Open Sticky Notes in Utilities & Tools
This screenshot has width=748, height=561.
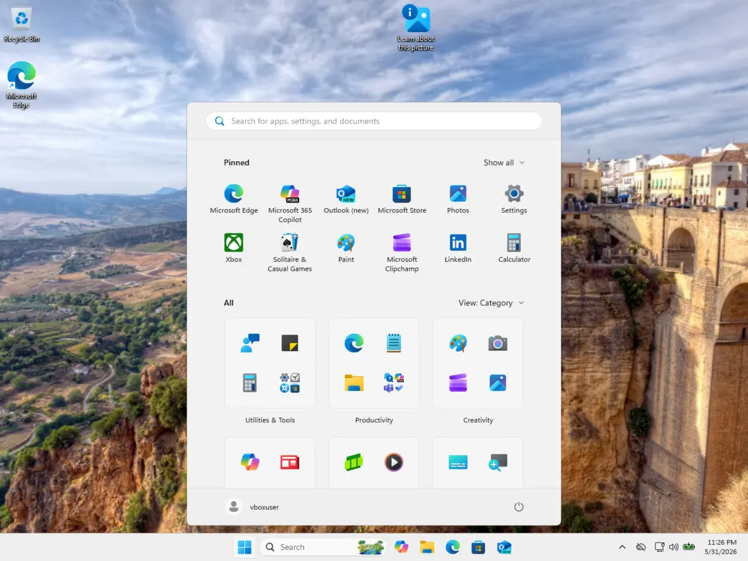pos(290,343)
